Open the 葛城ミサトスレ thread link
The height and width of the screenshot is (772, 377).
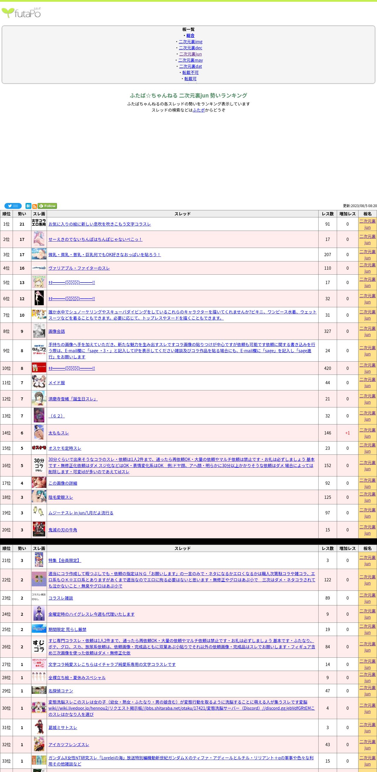coord(63,727)
